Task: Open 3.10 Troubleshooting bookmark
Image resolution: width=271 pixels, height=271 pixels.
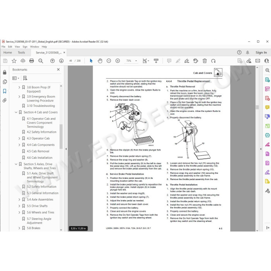Action: [x=41, y=106]
